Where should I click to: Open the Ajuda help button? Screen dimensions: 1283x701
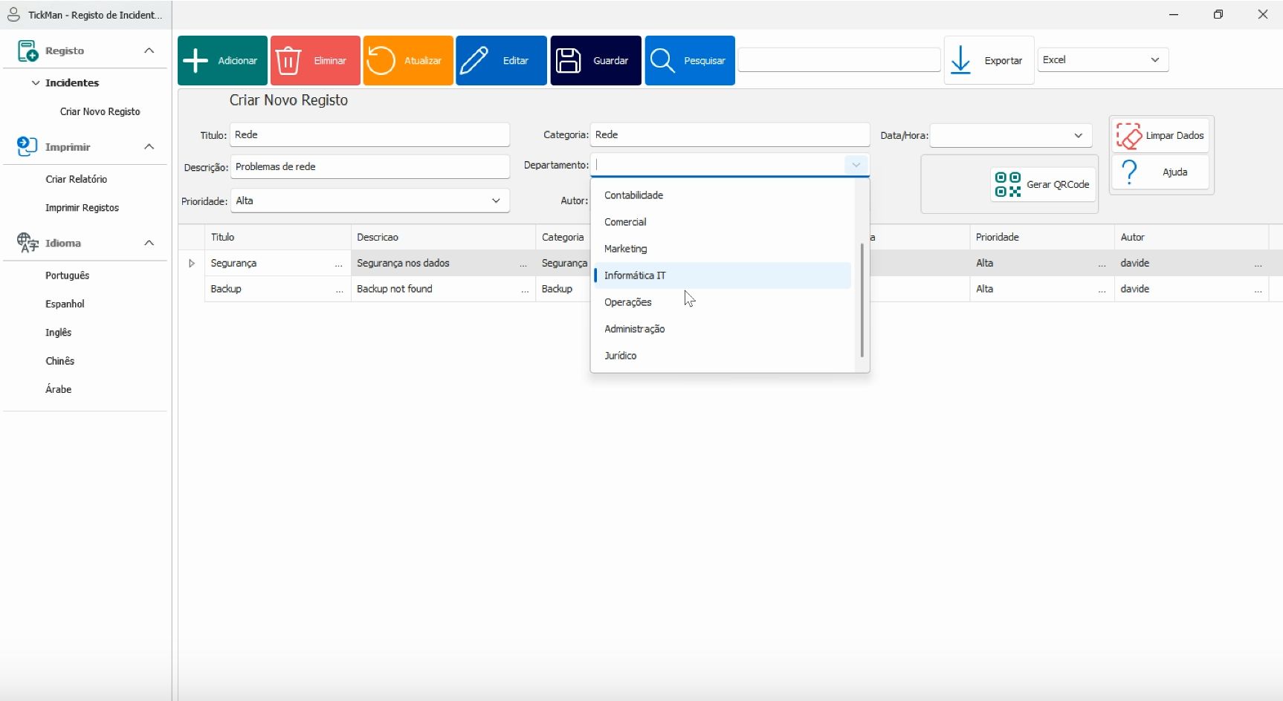tap(1160, 172)
